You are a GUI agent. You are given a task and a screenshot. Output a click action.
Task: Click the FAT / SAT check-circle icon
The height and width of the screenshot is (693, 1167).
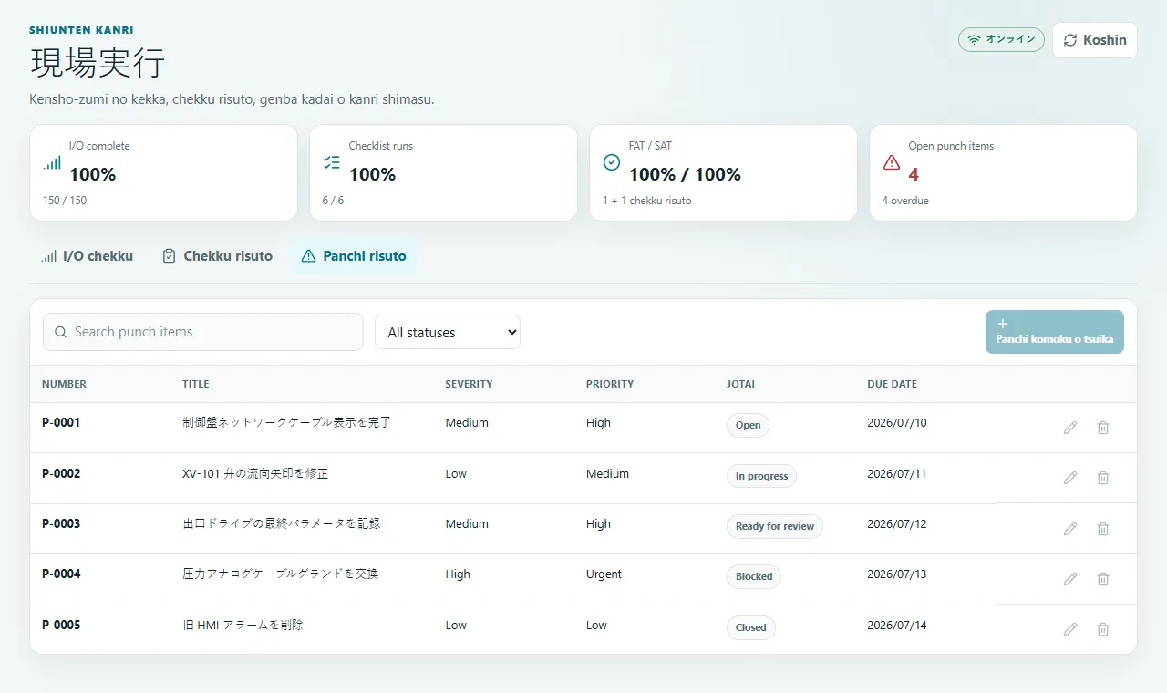coord(612,162)
